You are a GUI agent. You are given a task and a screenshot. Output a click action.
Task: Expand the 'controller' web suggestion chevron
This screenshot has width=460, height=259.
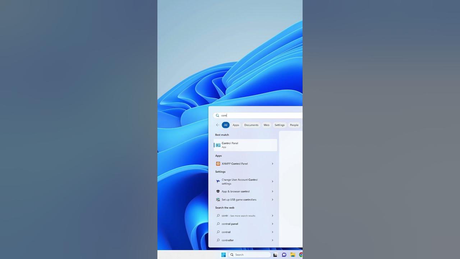(x=272, y=240)
